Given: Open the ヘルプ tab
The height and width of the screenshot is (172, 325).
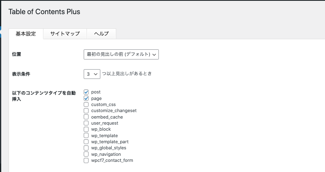Looking at the screenshot, I should coord(101,34).
